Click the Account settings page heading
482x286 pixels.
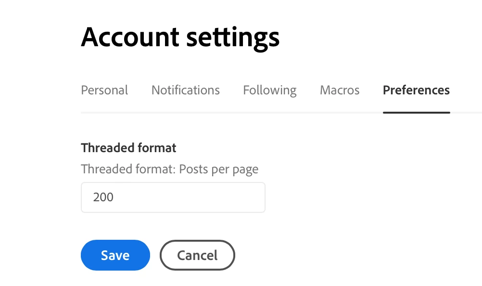tap(180, 38)
